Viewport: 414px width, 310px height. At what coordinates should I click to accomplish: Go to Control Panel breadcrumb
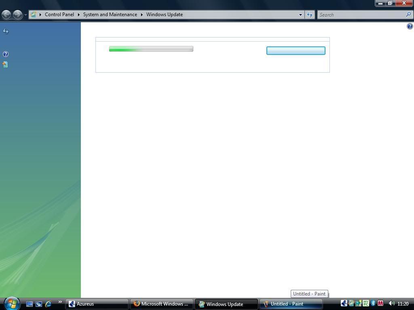(59, 15)
